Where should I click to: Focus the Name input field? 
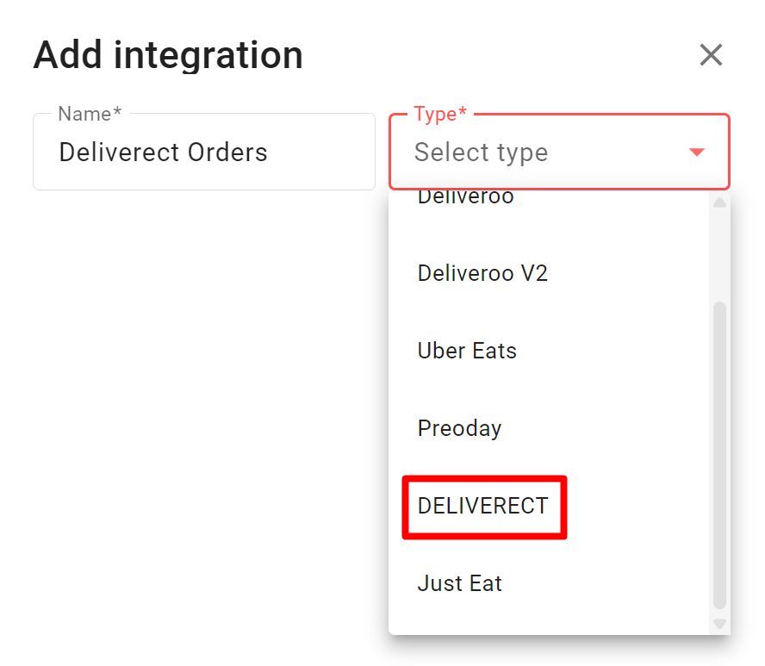204,152
